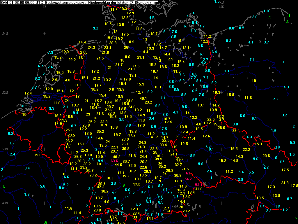Image resolution: width=298 pixels, height=224 pixels.
Task: Click the yellow 20.6 station reading
Action: point(266,156)
